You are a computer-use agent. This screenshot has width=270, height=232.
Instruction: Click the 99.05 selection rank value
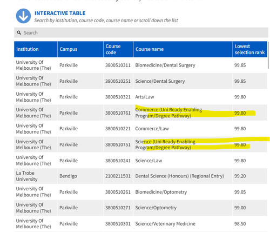click(240, 192)
